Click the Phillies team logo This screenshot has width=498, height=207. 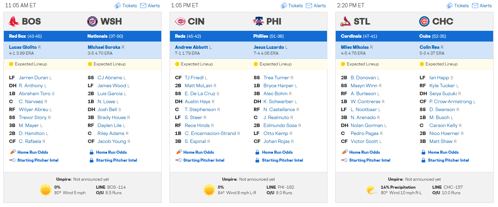[x=258, y=21]
